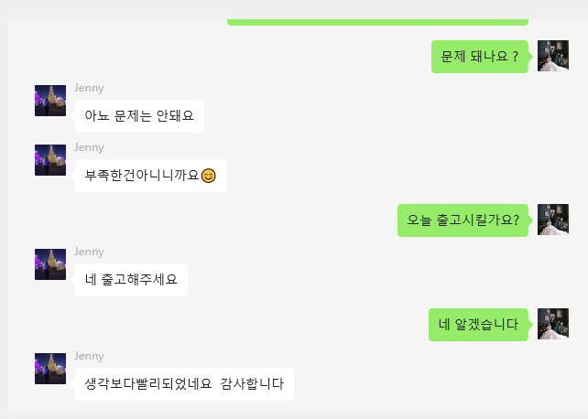Click the "오늘 출고시킬가요?" sent message
This screenshot has width=588, height=419.
click(x=463, y=220)
